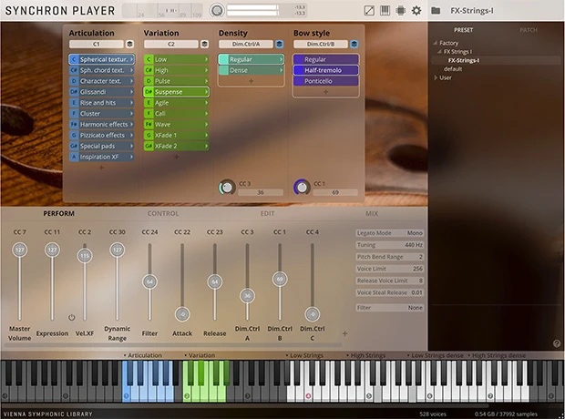The width and height of the screenshot is (565, 419).
Task: Click the Bow style dimension cube icon
Action: click(x=354, y=44)
